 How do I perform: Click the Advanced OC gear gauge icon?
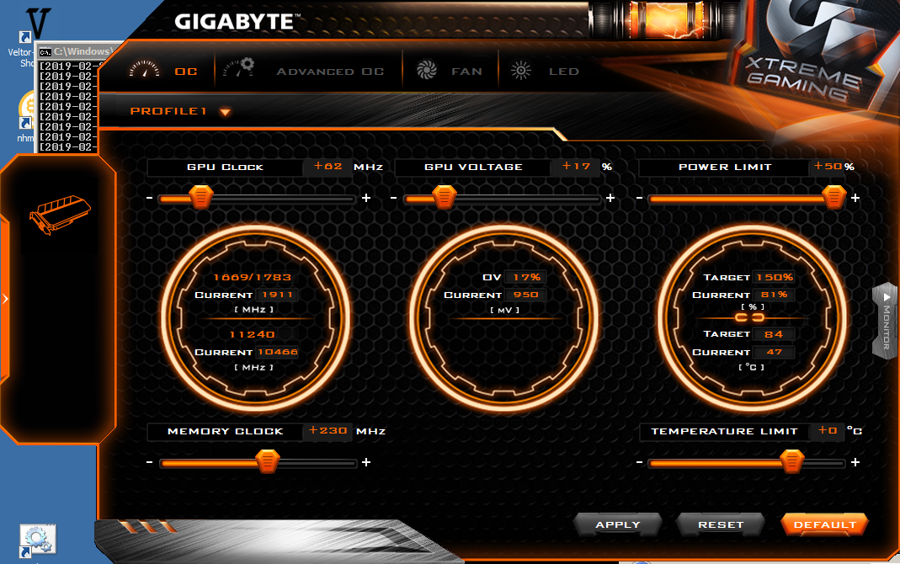239,67
